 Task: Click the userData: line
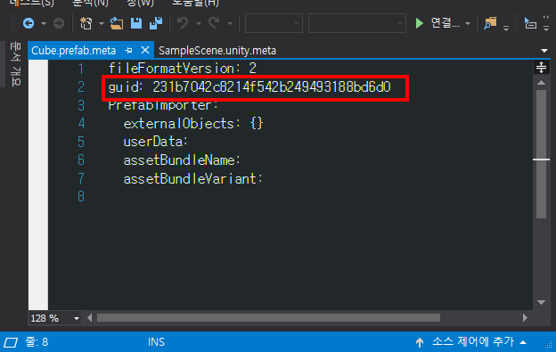(155, 142)
